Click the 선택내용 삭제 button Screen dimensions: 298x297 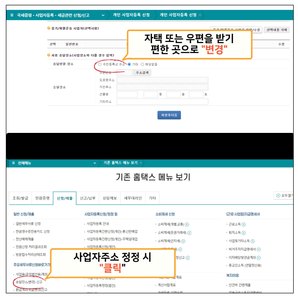pos(277,30)
